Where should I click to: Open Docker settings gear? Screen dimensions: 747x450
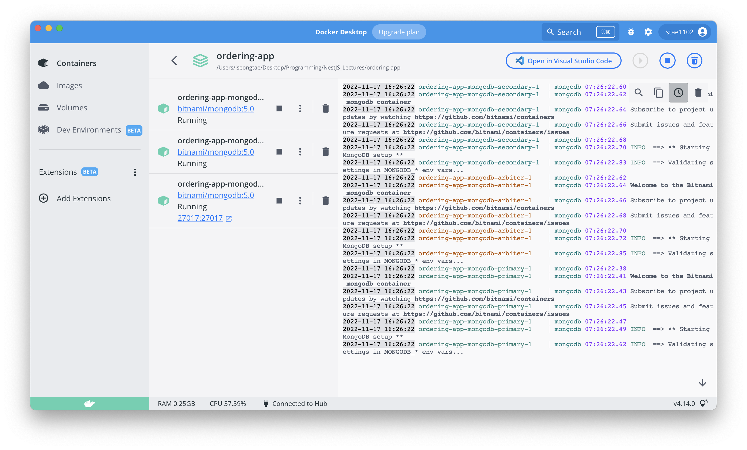(648, 32)
